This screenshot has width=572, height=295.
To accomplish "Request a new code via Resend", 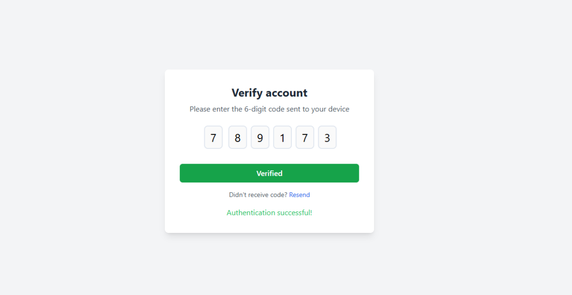I will 299,195.
